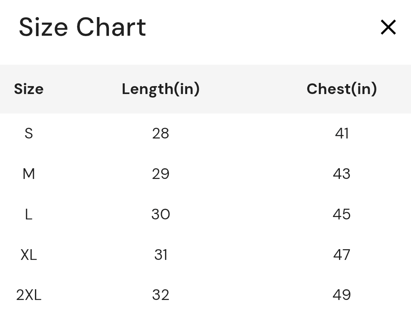Select the XL size row label

click(x=29, y=255)
